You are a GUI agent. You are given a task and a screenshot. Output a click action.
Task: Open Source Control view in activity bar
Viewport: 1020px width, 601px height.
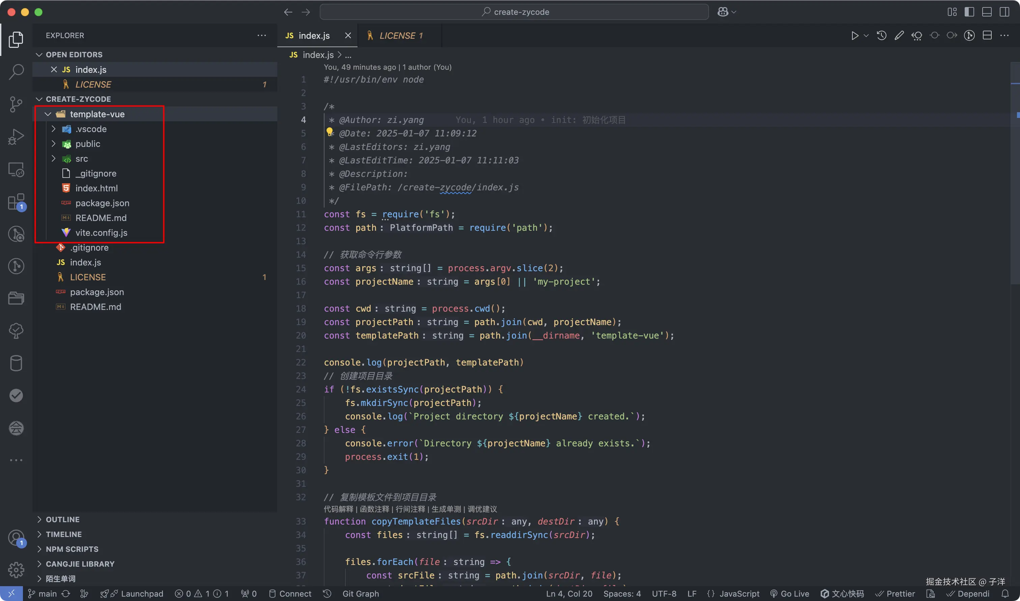click(x=16, y=104)
